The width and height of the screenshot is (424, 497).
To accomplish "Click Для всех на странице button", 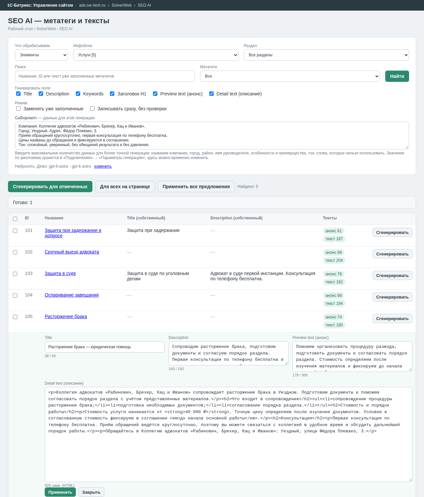I will click(x=125, y=187).
